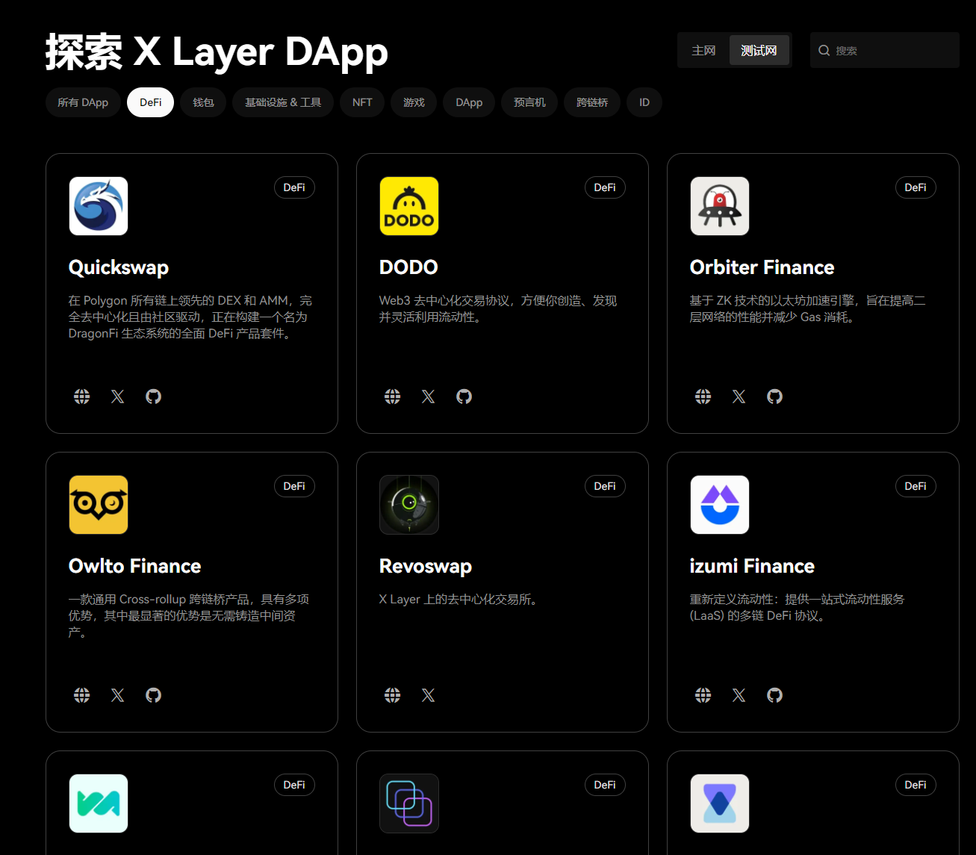The height and width of the screenshot is (855, 976).
Task: Click Orbiter Finance description mentioning ZK
Action: 808,309
